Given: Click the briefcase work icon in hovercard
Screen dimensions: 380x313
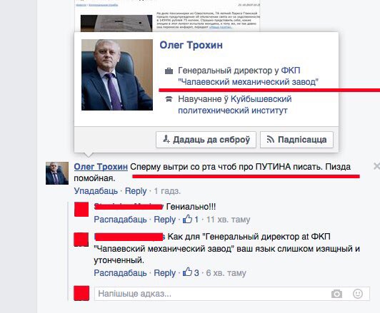Looking at the screenshot, I should tap(169, 71).
